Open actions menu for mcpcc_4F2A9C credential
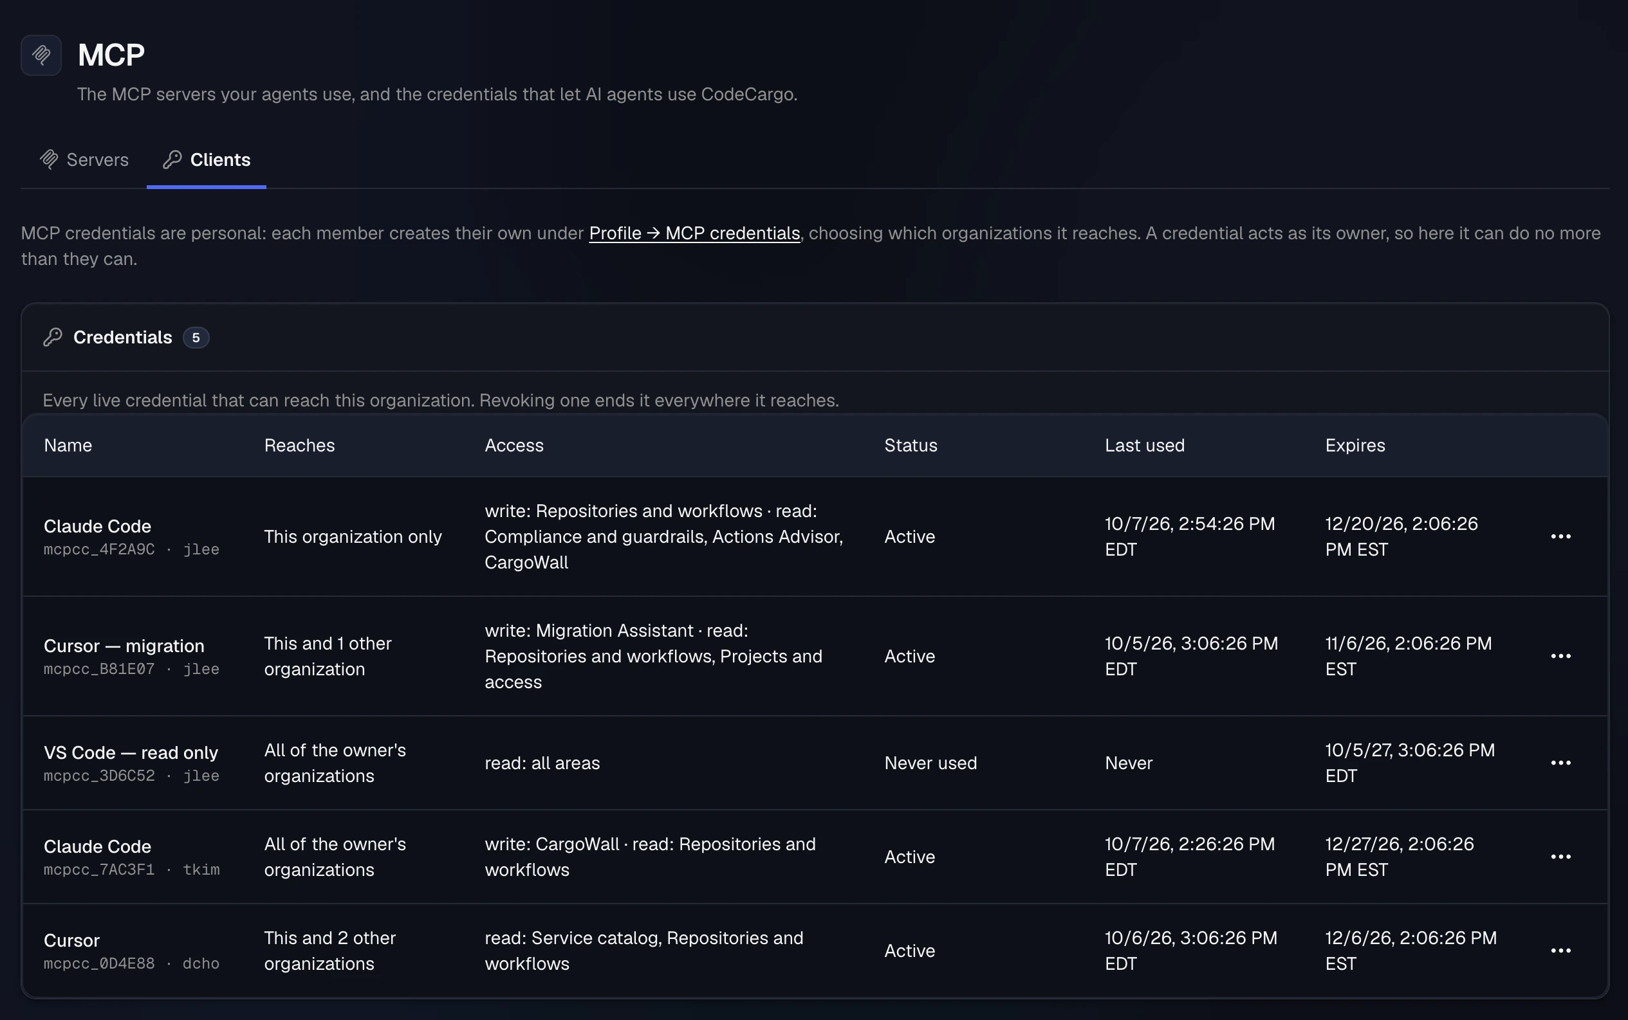Image resolution: width=1628 pixels, height=1020 pixels. click(1560, 536)
